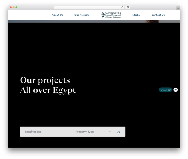Screen dimensions: 188x159
Task: Click the yellow minimize window button
Action: tap(14, 7)
